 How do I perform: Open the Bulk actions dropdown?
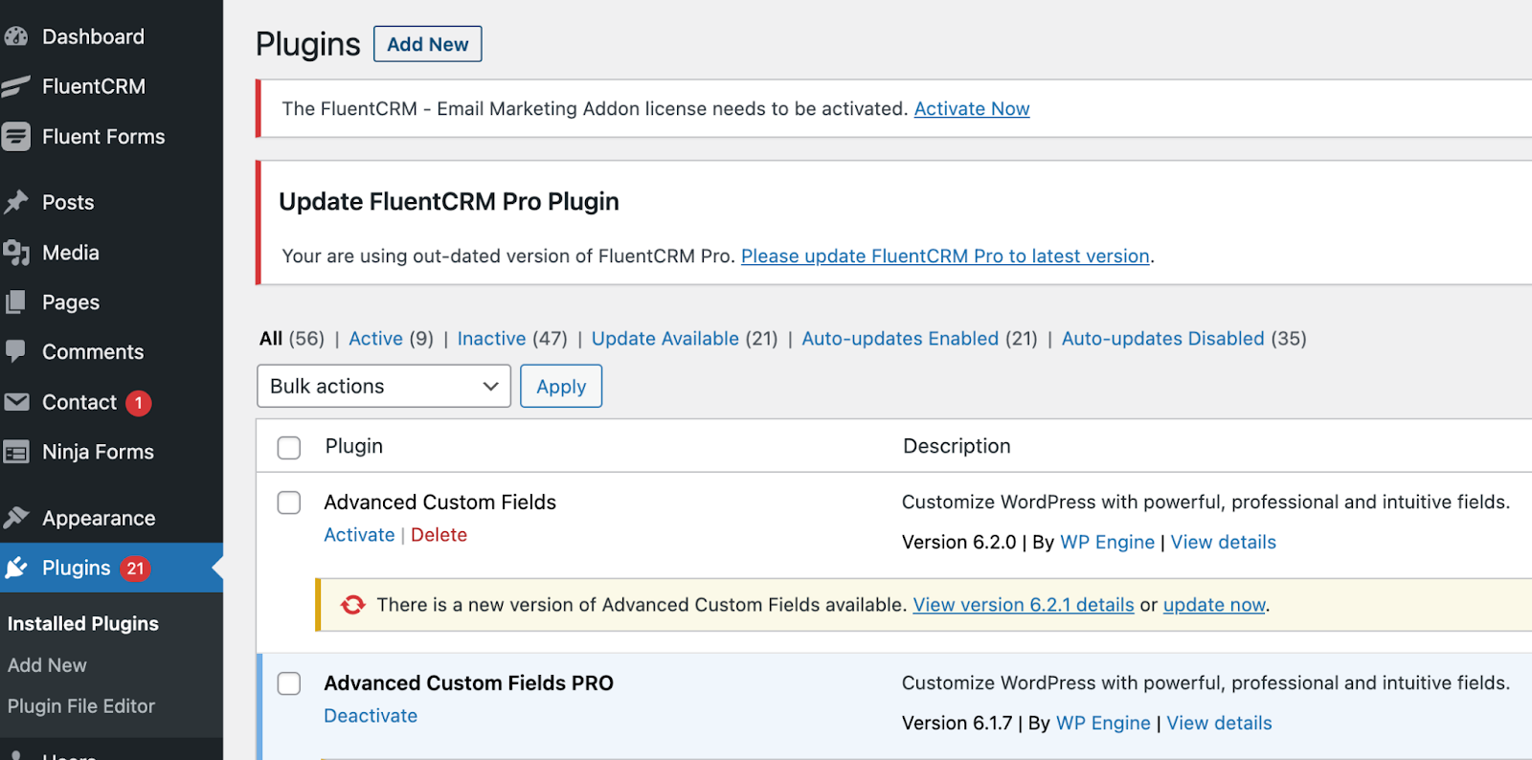point(384,386)
